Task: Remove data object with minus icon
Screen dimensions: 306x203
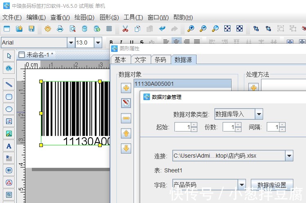Action: point(126,118)
